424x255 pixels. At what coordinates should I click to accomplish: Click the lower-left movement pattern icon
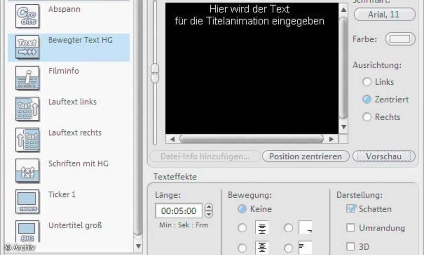(x=262, y=248)
